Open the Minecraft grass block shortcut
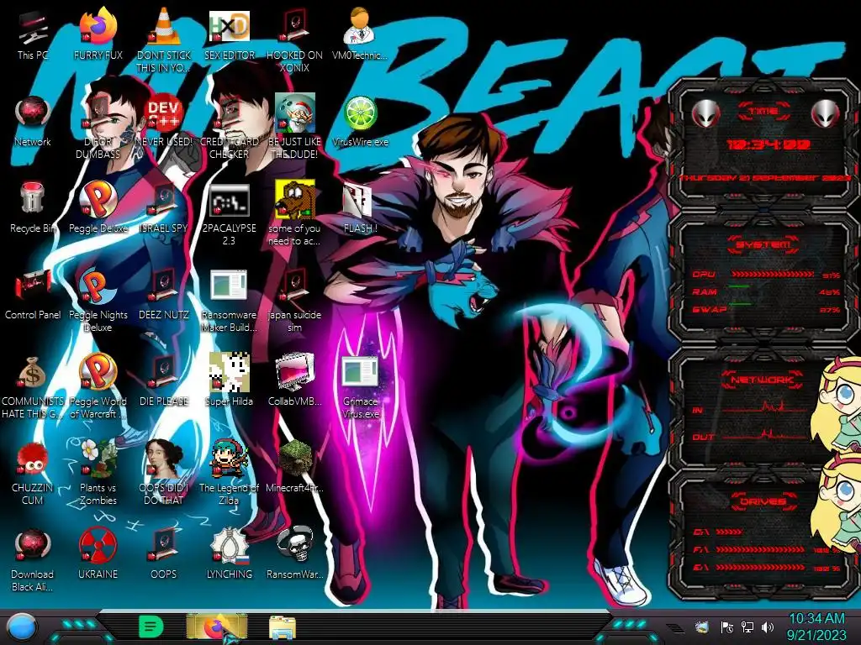 [294, 467]
